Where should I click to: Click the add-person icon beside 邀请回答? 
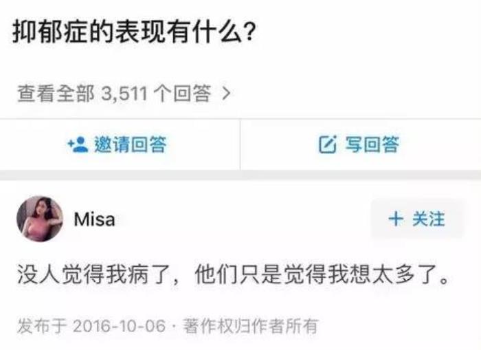[78, 144]
